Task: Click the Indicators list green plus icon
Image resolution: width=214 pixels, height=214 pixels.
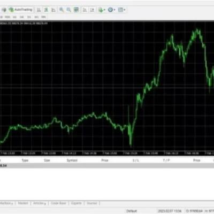Action: point(101,10)
